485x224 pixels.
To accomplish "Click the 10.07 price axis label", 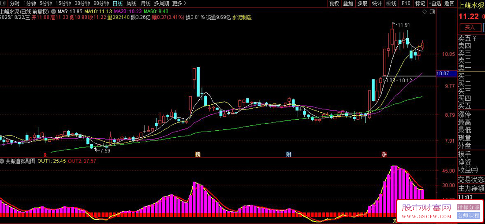I will tap(447, 73).
